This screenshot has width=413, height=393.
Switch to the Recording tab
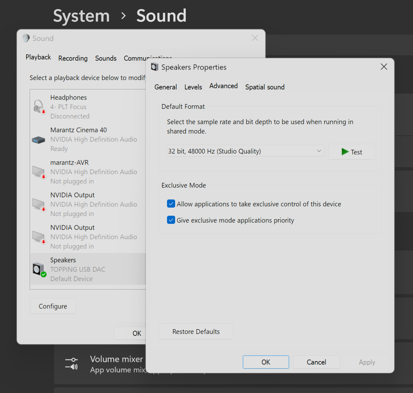(73, 58)
